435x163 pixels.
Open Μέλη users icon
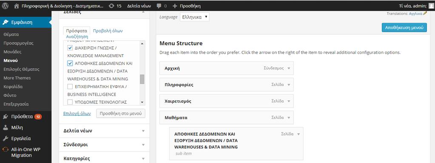[x=6, y=127]
